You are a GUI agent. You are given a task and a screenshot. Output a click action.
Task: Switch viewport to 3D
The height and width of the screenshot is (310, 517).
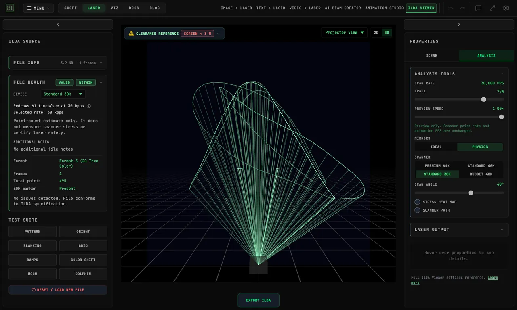tap(387, 33)
